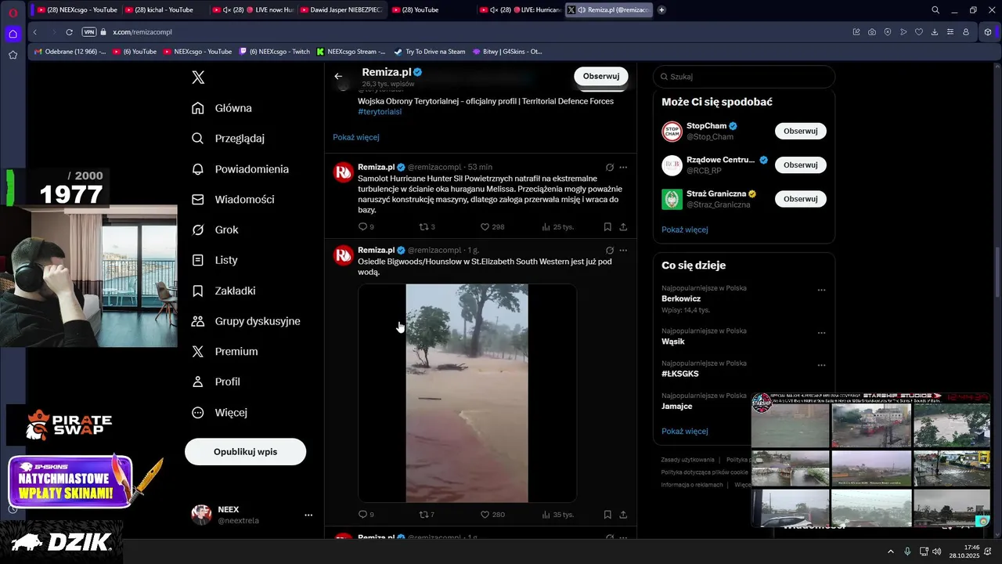Click the Szukaj search field
The height and width of the screenshot is (564, 1002).
(744, 77)
